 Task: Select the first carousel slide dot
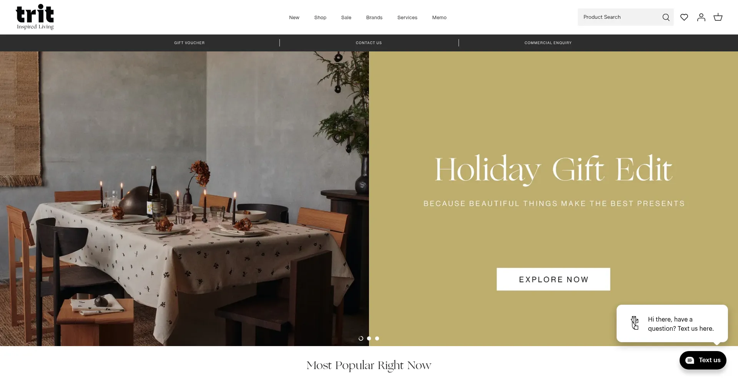point(361,338)
